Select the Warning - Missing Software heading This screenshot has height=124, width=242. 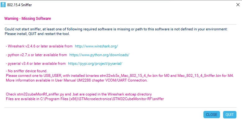[x=28, y=19]
